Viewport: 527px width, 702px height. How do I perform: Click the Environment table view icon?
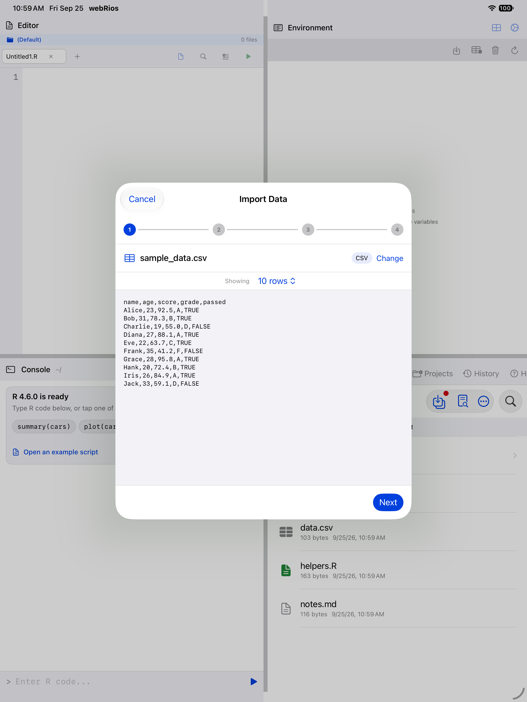click(476, 50)
